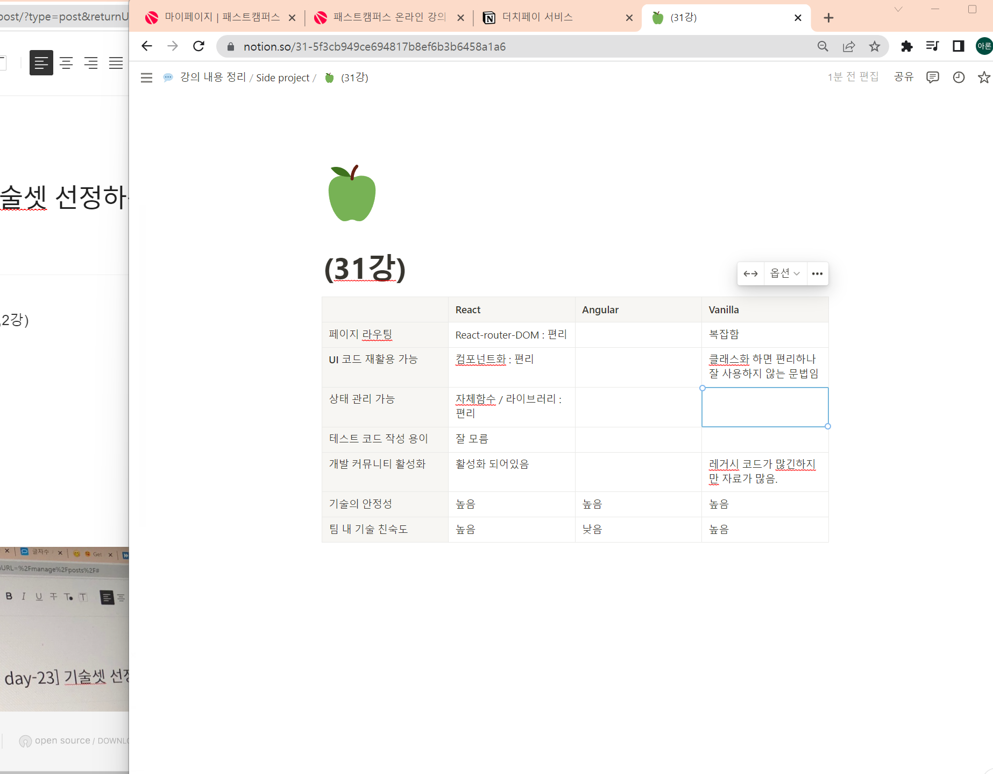
Task: Justify text in background editor window
Action: 116,63
